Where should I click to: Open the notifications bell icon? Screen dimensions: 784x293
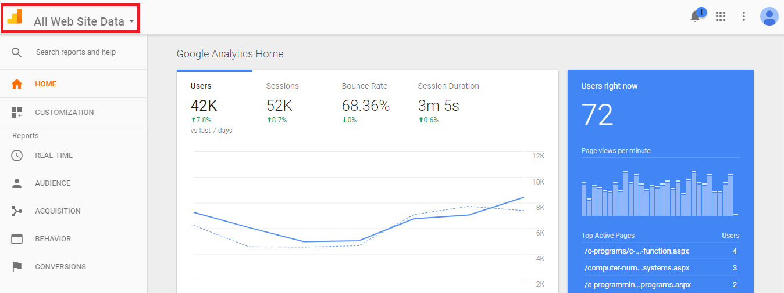(x=695, y=16)
